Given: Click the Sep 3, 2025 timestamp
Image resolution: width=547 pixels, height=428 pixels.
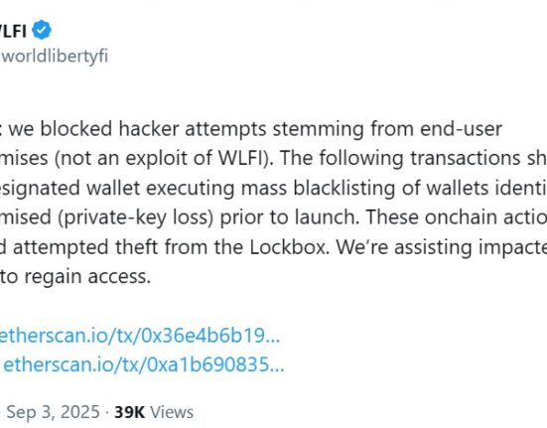Looking at the screenshot, I should (53, 412).
